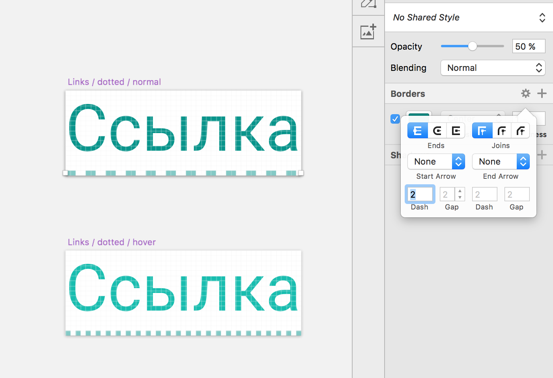
Task: Select the dotted line in the hover artboard
Action: click(x=183, y=333)
